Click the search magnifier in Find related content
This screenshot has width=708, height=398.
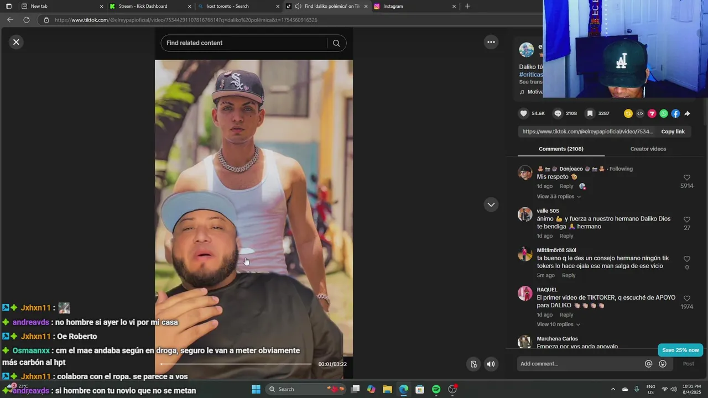point(336,43)
